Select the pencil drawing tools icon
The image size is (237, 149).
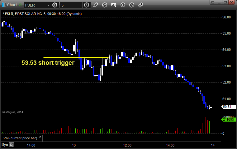click(96, 5)
